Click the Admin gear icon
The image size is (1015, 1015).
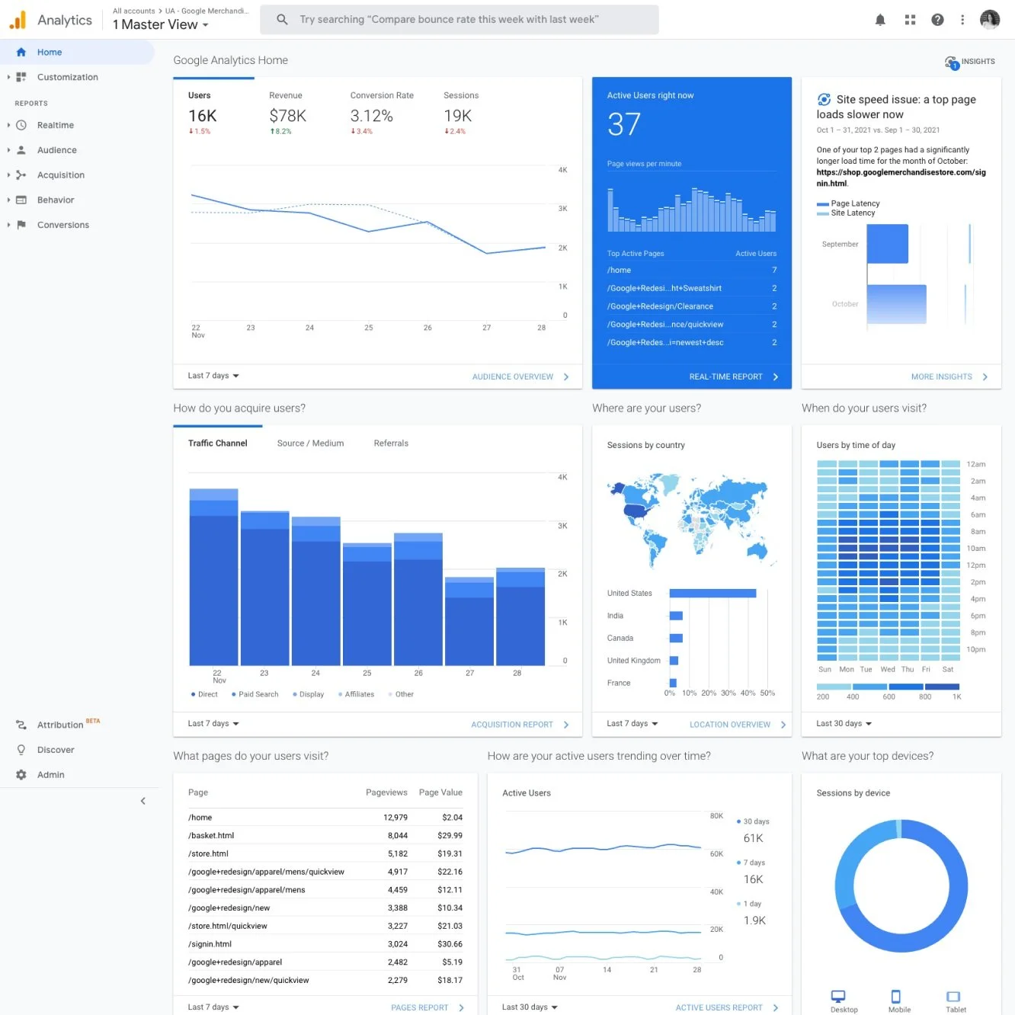click(x=21, y=775)
